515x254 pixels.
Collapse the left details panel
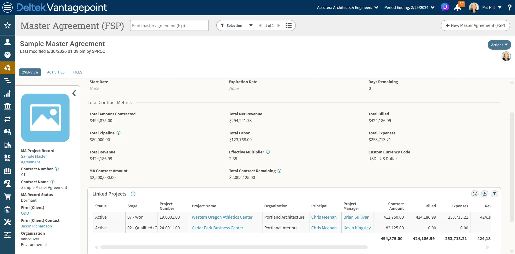74,93
